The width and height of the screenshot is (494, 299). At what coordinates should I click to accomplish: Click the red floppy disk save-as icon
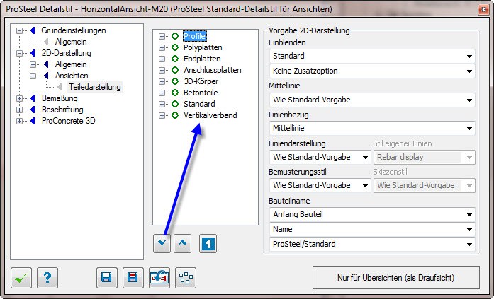(x=133, y=278)
